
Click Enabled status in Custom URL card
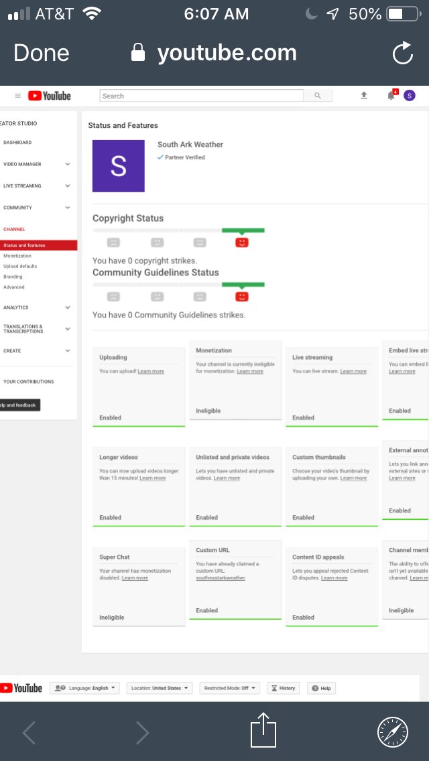pyautogui.click(x=207, y=610)
